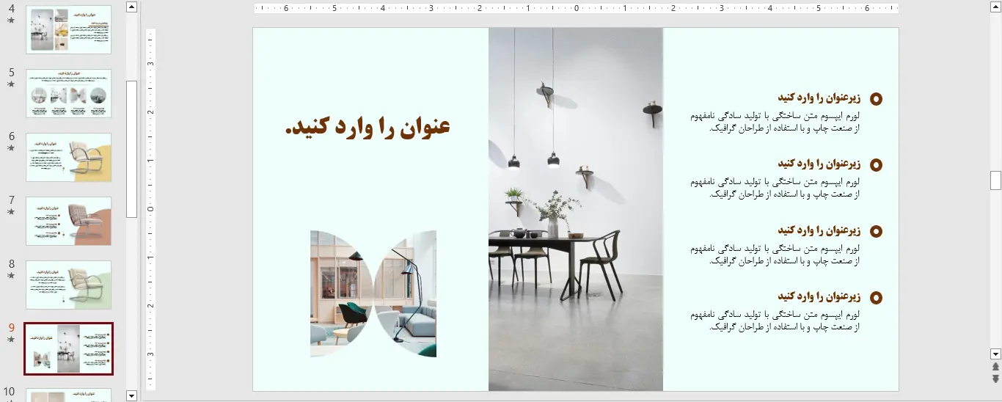Screen dimensions: 1002x402
Task: Click the third bold subheading text
Action: coord(818,230)
